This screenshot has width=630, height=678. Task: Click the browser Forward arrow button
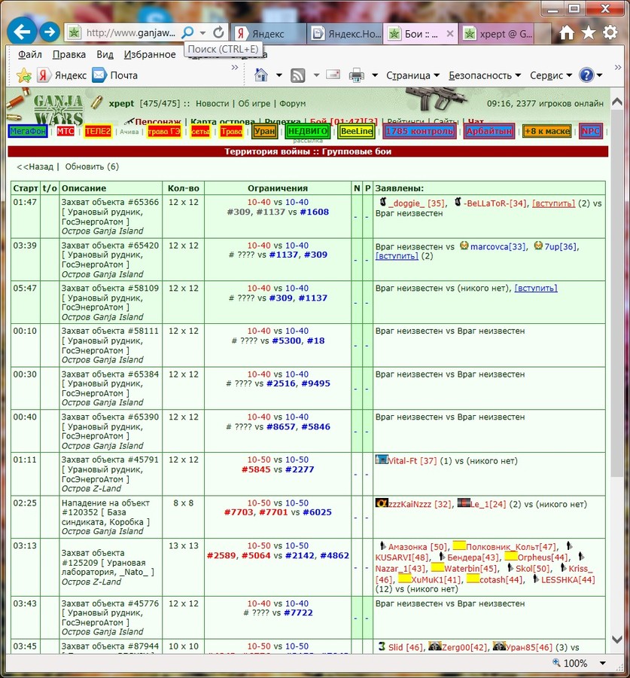(x=50, y=32)
